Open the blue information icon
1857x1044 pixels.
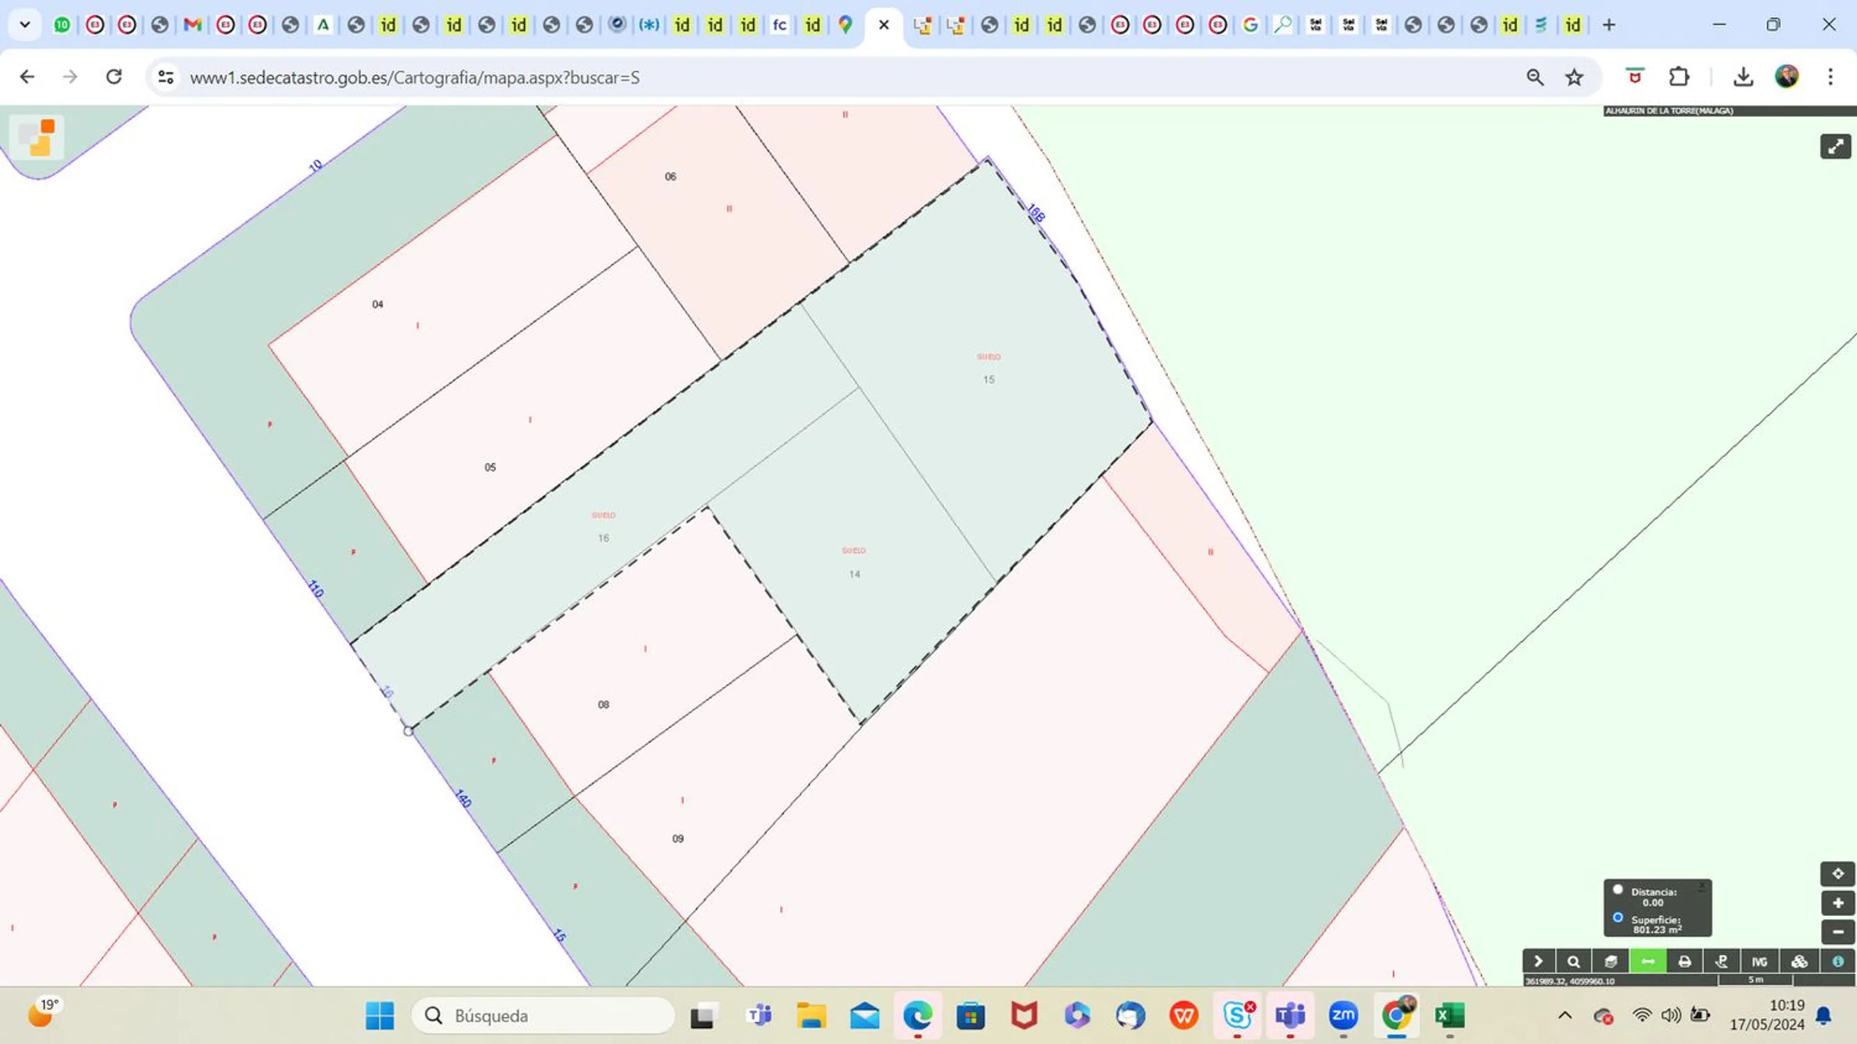(x=1837, y=961)
